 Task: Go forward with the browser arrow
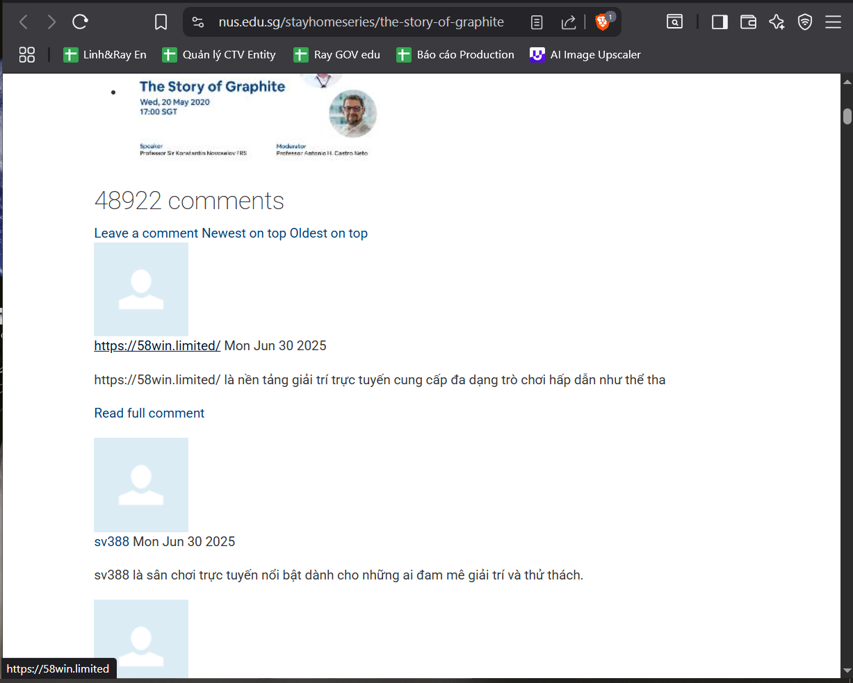tap(51, 22)
